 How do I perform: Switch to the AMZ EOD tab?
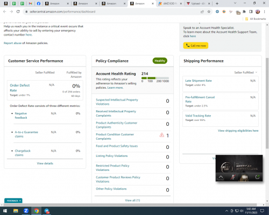(171, 3)
